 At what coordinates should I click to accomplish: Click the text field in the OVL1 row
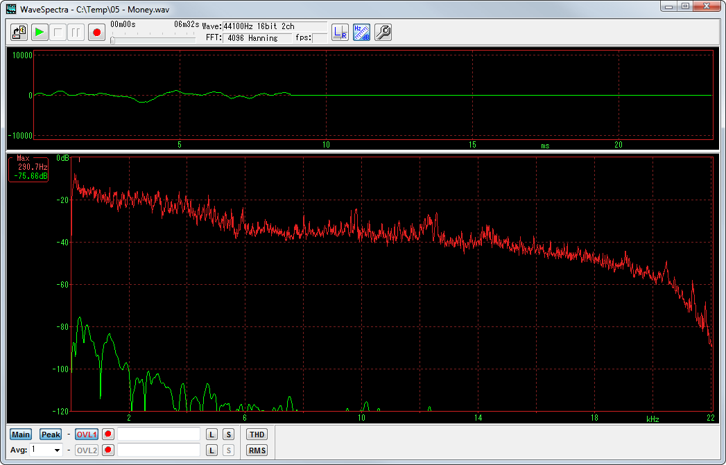click(159, 434)
